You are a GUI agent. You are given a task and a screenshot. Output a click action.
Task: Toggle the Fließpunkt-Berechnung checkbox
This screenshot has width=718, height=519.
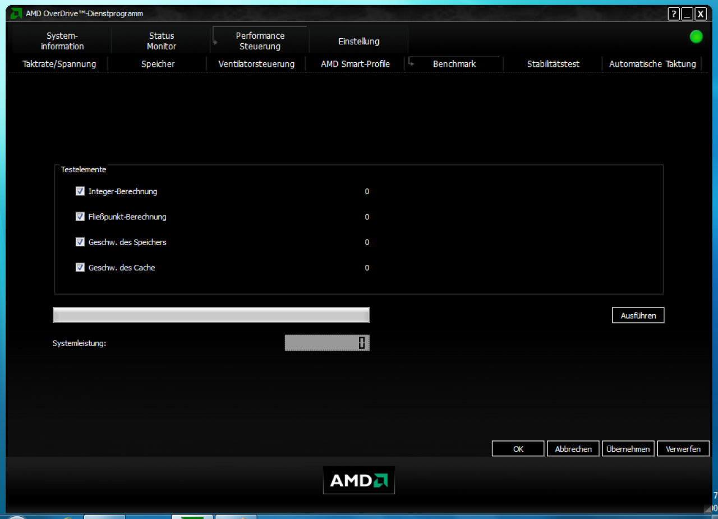tap(80, 217)
